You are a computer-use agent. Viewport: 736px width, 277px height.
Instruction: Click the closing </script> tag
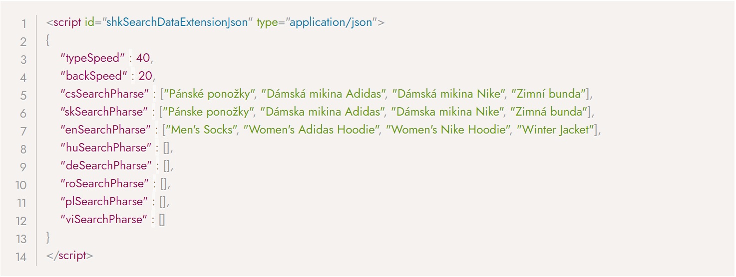(x=69, y=256)
